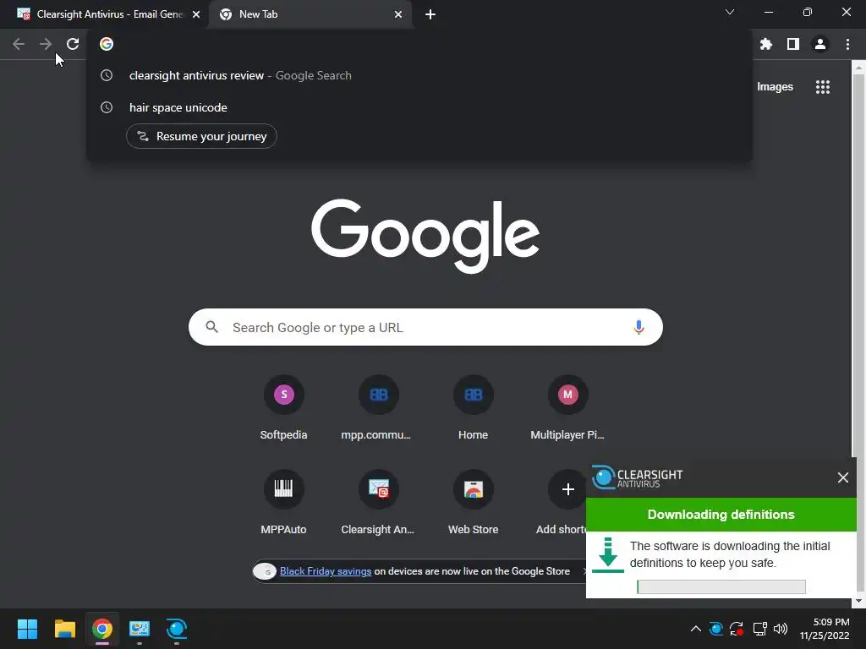Click the Clearsight tray icon
The image size is (866, 649).
(x=715, y=629)
